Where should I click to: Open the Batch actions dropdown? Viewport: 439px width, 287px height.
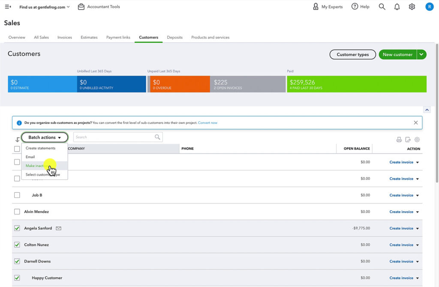click(44, 138)
